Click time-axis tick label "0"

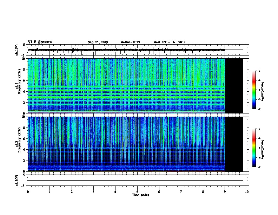(28, 192)
